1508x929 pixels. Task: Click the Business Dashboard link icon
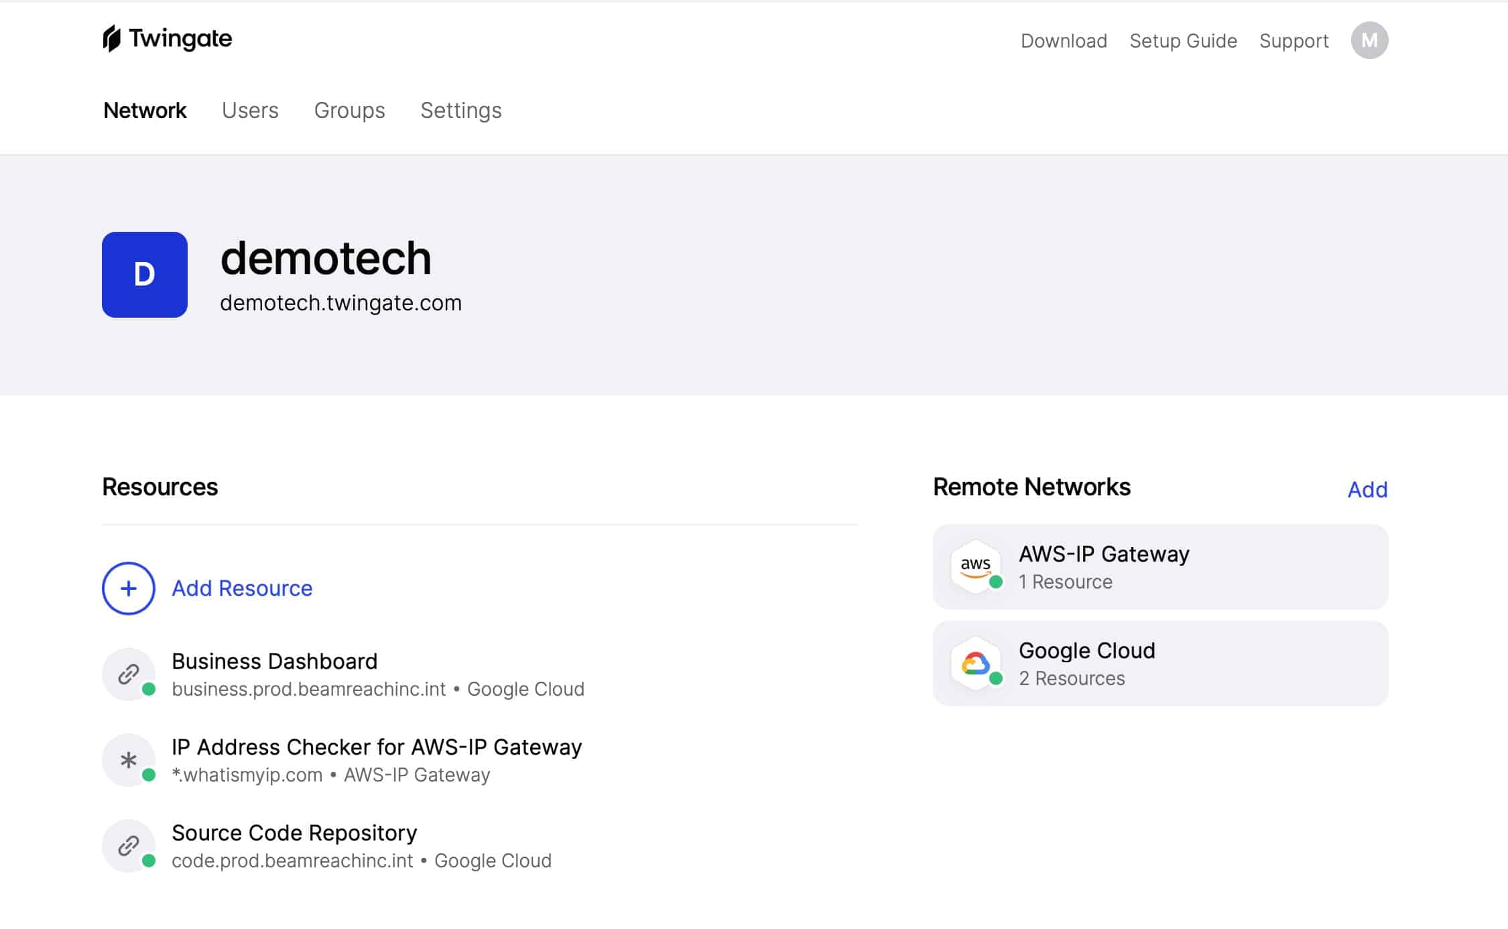coord(129,674)
